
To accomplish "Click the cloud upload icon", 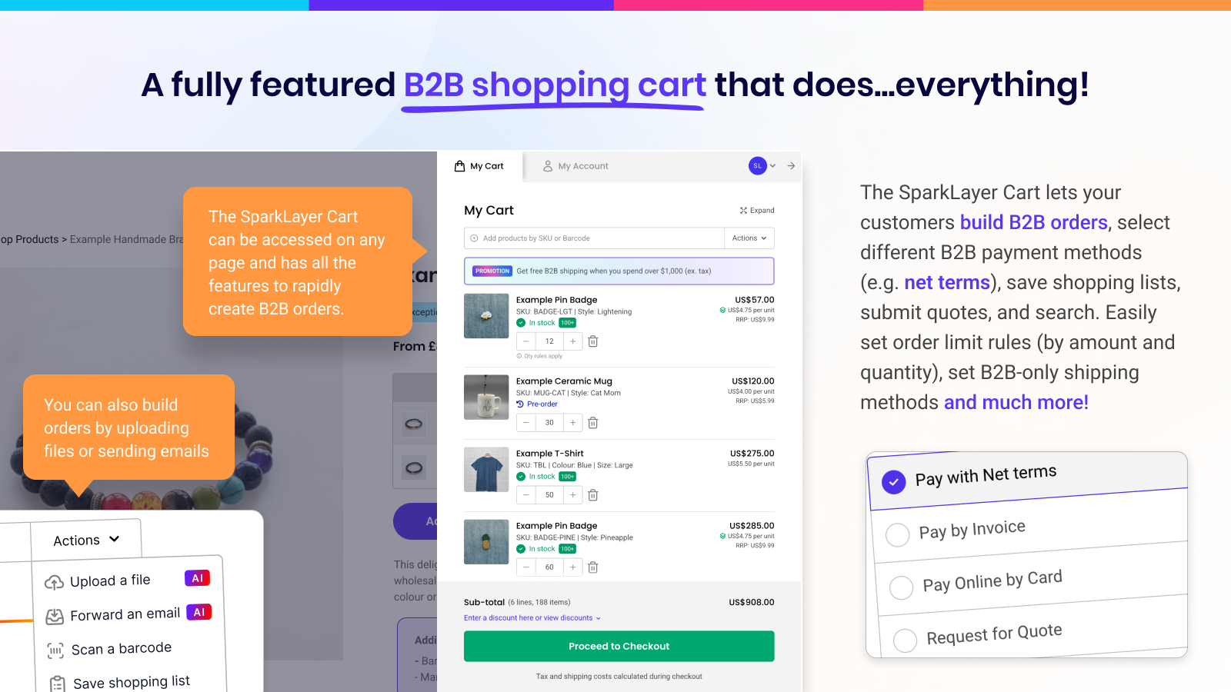I will tap(54, 583).
